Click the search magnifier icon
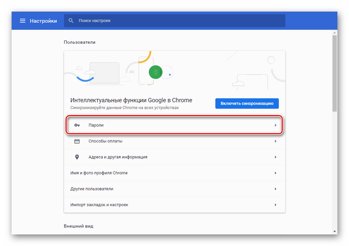The height and width of the screenshot is (246, 349). click(71, 21)
